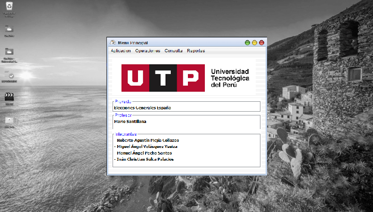Open the Aplicacion menu
The image size is (373, 212).
point(121,51)
